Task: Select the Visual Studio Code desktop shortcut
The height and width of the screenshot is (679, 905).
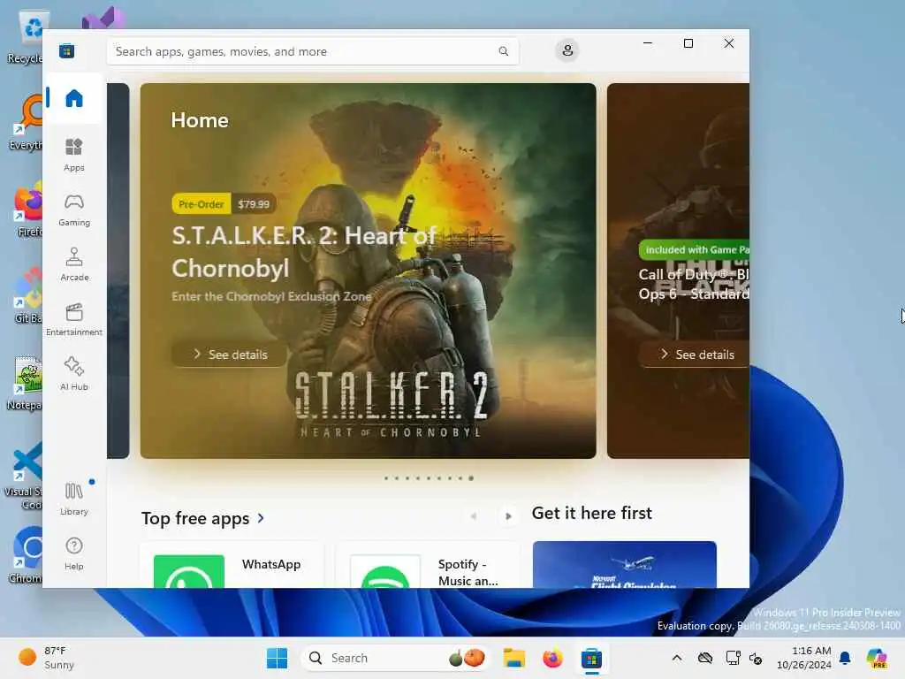Action: pos(24,477)
